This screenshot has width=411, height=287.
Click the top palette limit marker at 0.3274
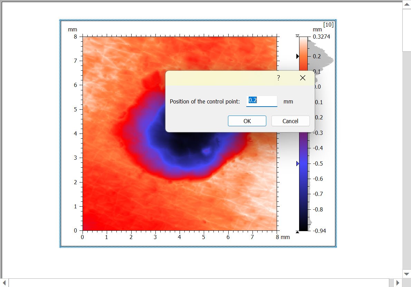click(x=297, y=36)
